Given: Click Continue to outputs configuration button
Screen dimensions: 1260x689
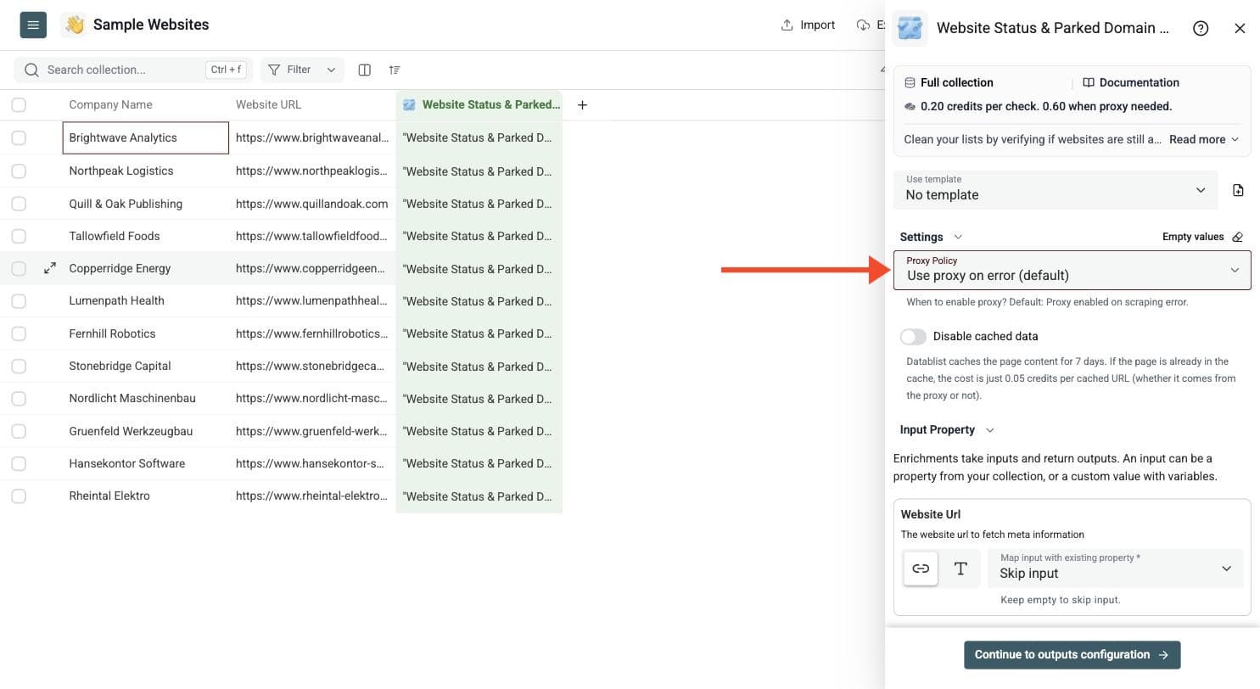Looking at the screenshot, I should point(1072,655).
